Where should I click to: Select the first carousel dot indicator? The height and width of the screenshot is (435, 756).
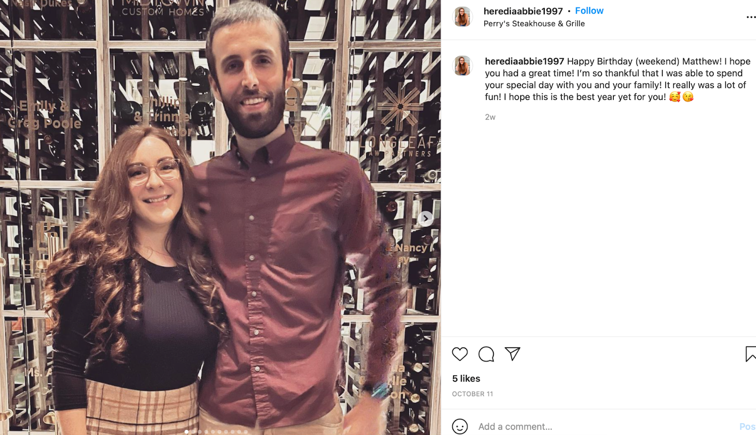(187, 432)
